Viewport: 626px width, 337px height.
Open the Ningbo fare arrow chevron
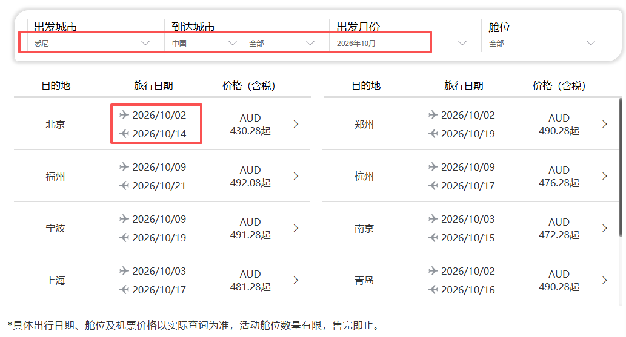pos(296,228)
